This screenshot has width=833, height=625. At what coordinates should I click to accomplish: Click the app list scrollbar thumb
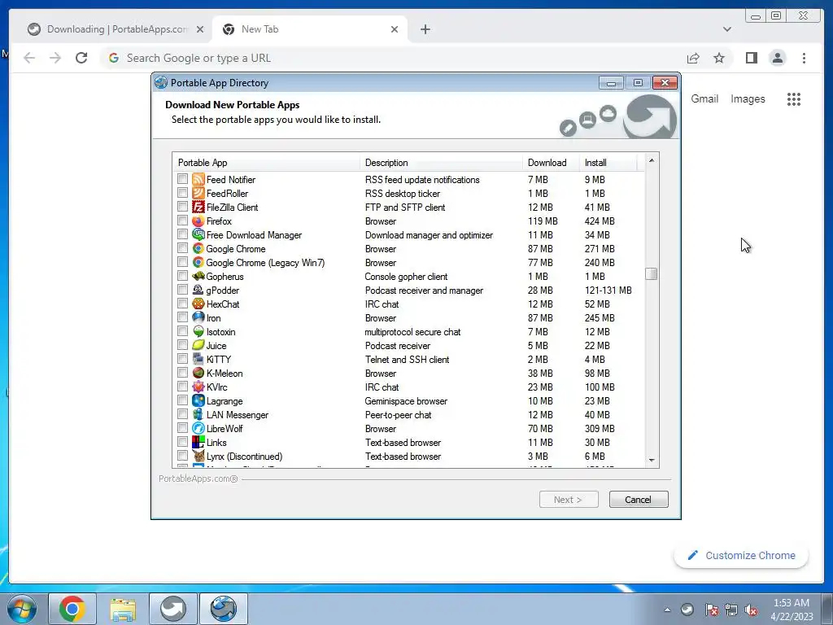point(652,273)
